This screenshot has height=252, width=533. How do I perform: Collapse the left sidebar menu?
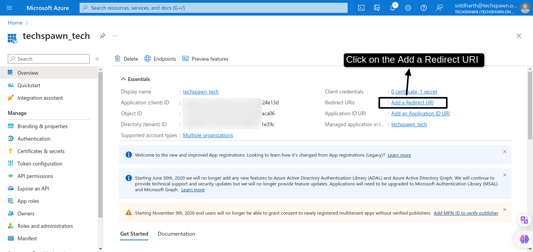97,59
